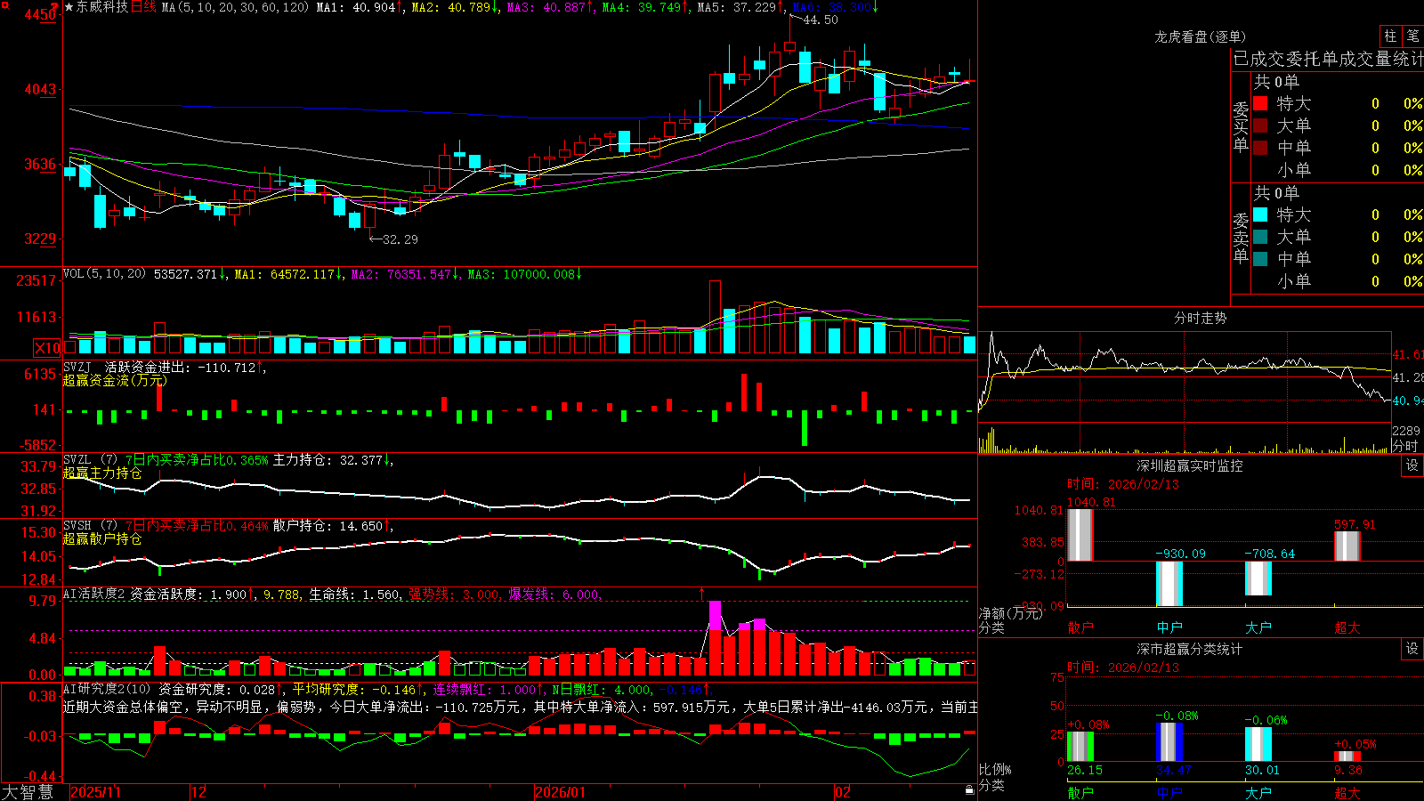Click the 深圳超赢实时监控 panel title
The width and height of the screenshot is (1424, 801).
coord(1190,465)
